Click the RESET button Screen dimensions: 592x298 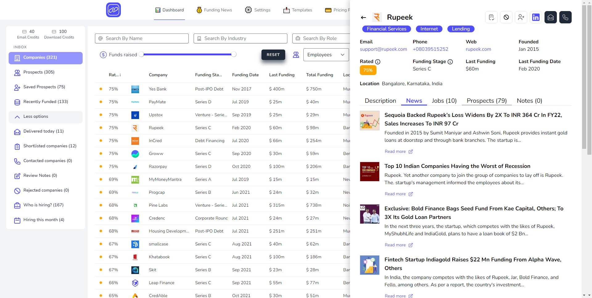273,55
